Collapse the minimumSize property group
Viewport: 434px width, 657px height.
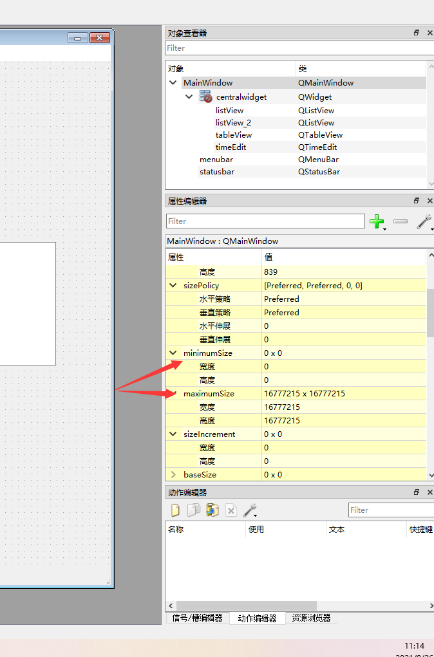pos(173,353)
